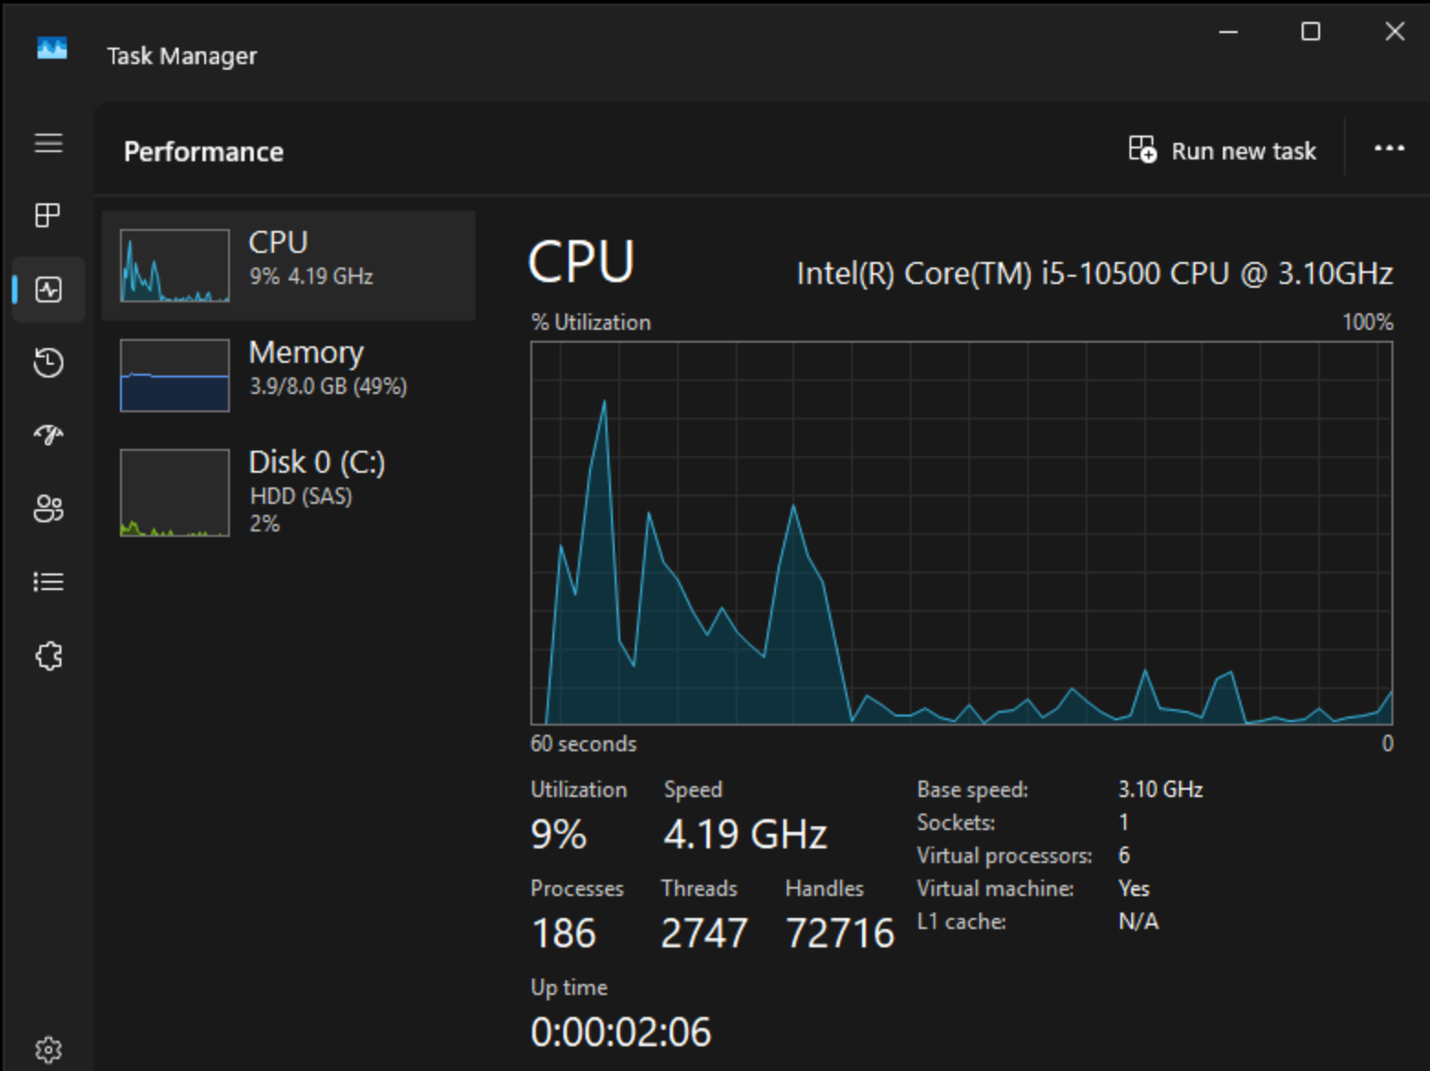Click the 72716 handles count
The width and height of the screenshot is (1430, 1071).
coord(840,934)
